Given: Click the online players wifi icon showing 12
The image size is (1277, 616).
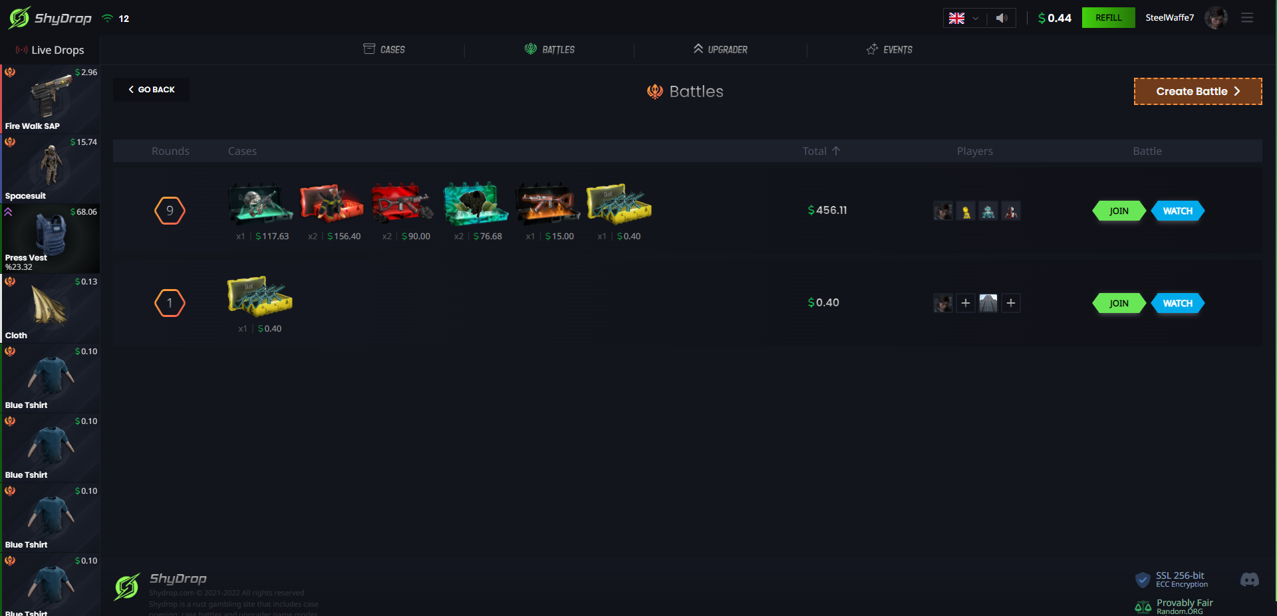Looking at the screenshot, I should (x=108, y=19).
